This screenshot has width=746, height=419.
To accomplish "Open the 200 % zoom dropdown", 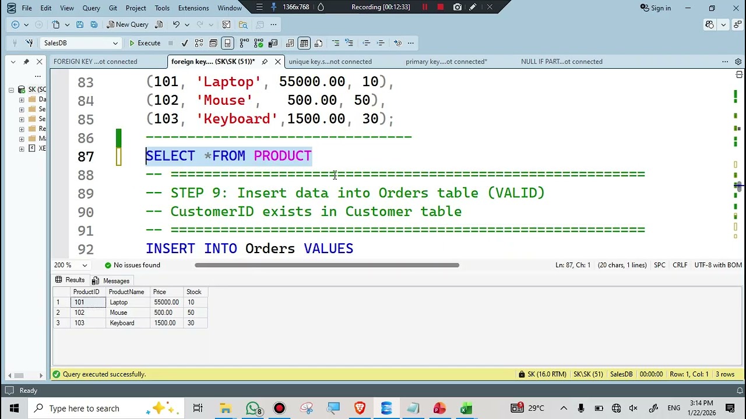I will click(85, 265).
